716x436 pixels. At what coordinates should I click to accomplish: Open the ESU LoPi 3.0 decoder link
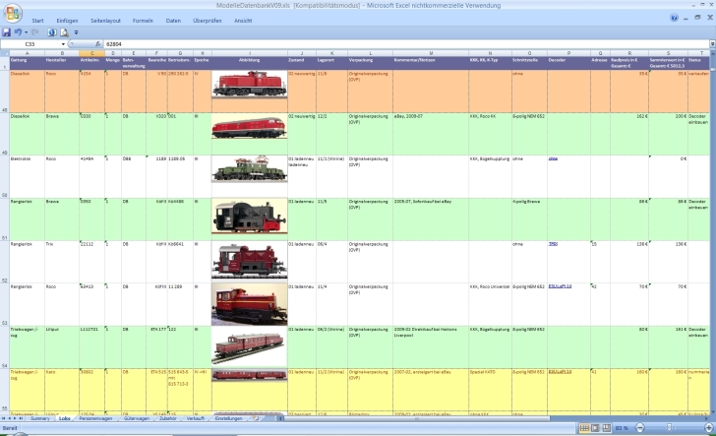tap(560, 286)
